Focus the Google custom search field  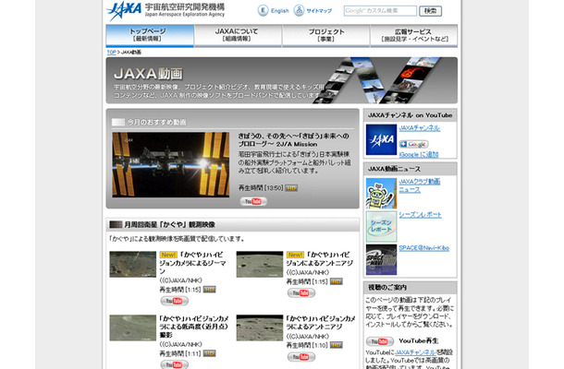pos(380,11)
